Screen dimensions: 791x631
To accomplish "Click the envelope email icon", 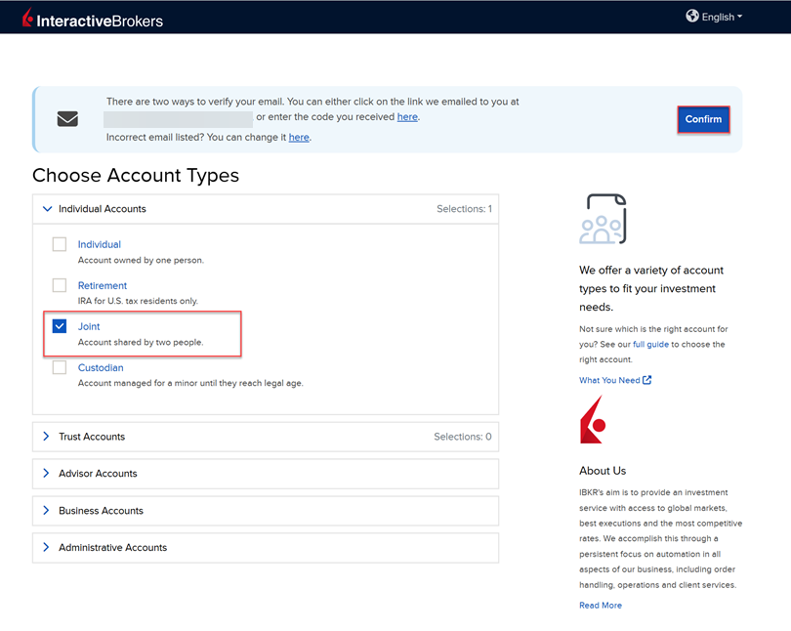I will (67, 119).
